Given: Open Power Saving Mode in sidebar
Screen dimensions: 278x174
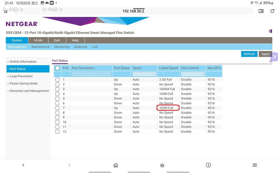Looking at the screenshot, I should [x=24, y=83].
